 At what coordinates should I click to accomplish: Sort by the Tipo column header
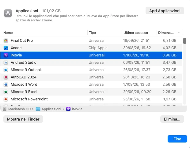coord(92,33)
